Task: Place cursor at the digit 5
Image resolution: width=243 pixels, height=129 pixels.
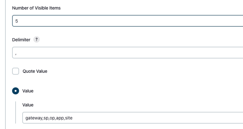Action: click(x=17, y=21)
